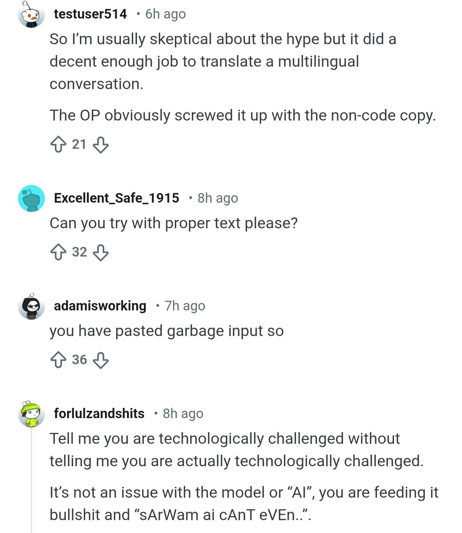Select the 'garbage input' comment text
Screen dimensions: 462x533
[x=167, y=331]
